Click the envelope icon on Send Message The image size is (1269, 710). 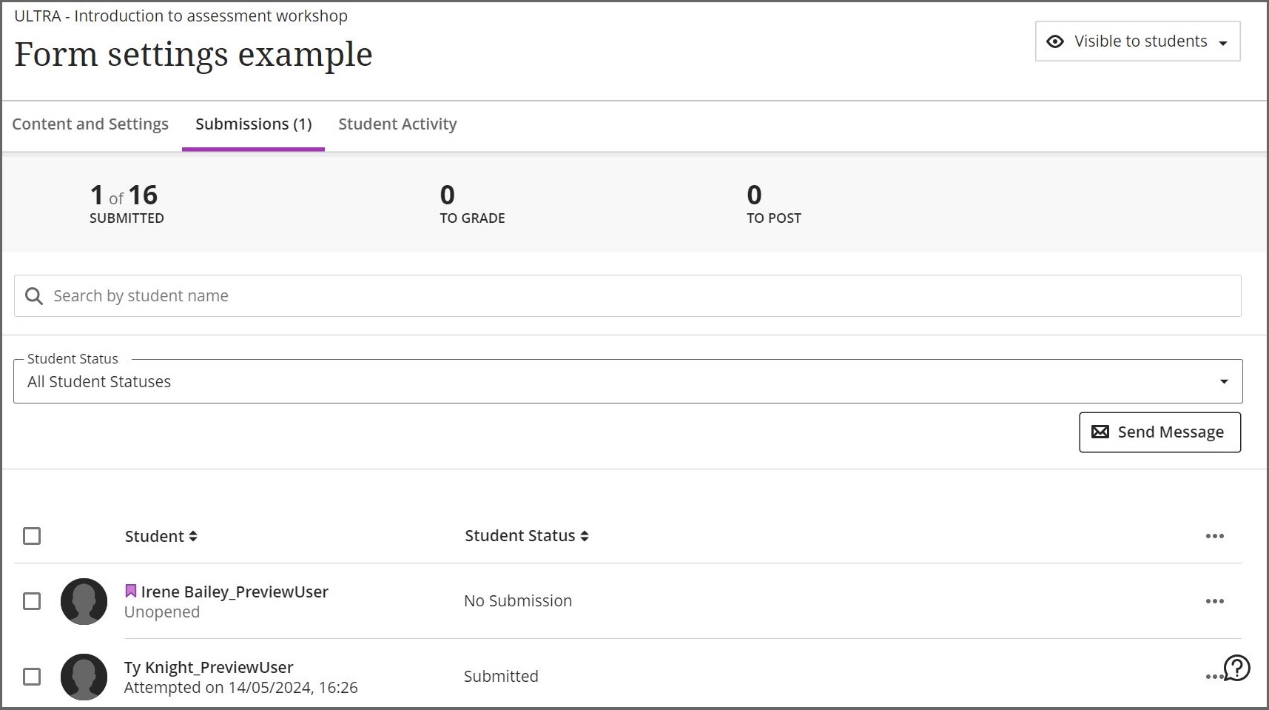[1100, 432]
